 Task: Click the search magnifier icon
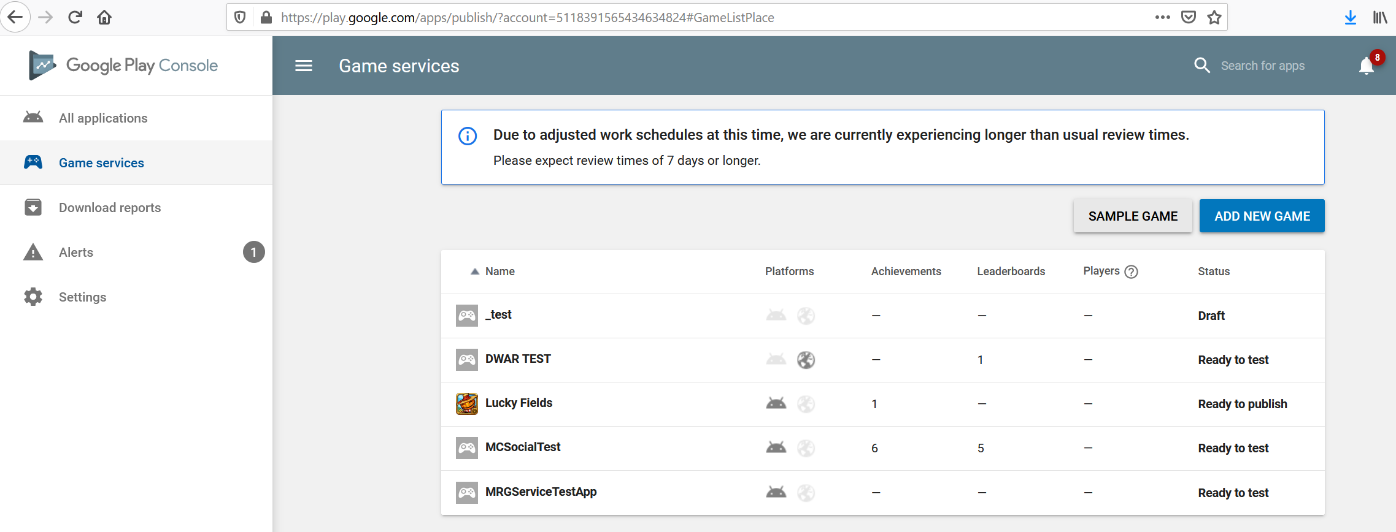tap(1202, 66)
